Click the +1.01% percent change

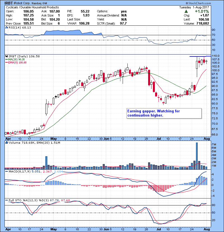tap(202, 11)
